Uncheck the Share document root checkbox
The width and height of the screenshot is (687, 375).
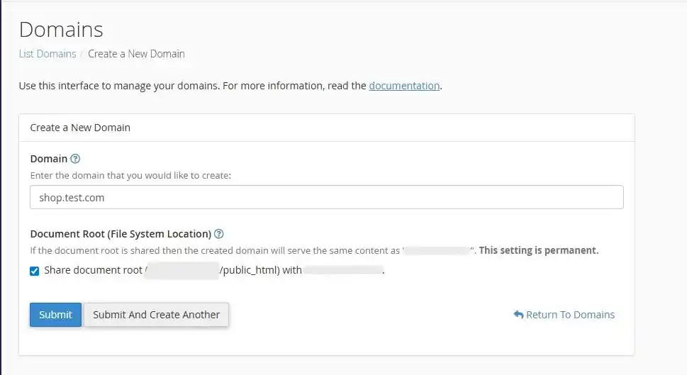(x=35, y=271)
